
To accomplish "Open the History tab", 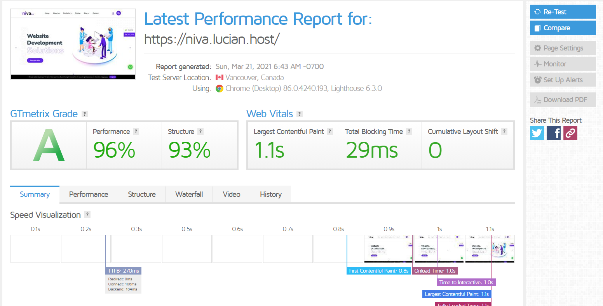I will pyautogui.click(x=270, y=194).
